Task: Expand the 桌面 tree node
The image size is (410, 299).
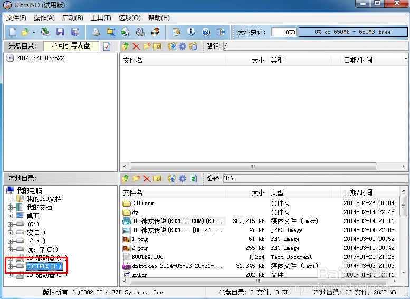Action: 10,216
